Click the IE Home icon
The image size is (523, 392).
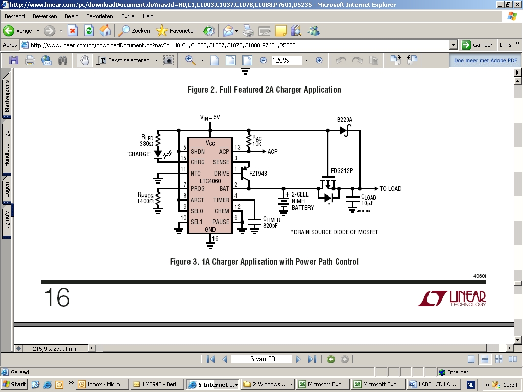(105, 31)
